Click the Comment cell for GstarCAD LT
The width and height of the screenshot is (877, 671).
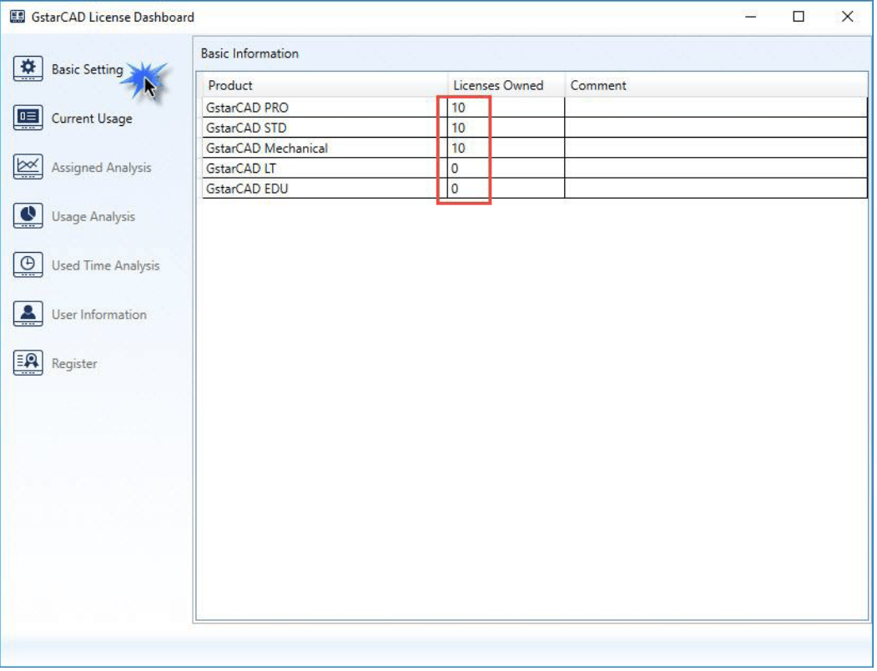pyautogui.click(x=717, y=168)
